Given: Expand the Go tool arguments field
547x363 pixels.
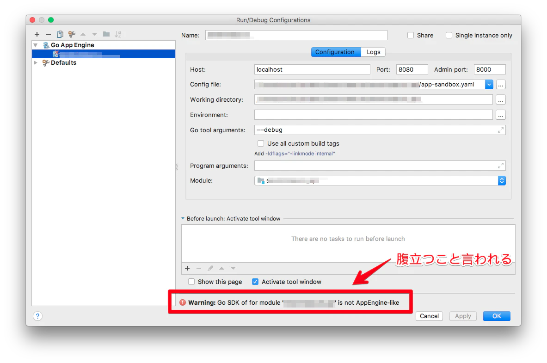Looking at the screenshot, I should pos(501,130).
